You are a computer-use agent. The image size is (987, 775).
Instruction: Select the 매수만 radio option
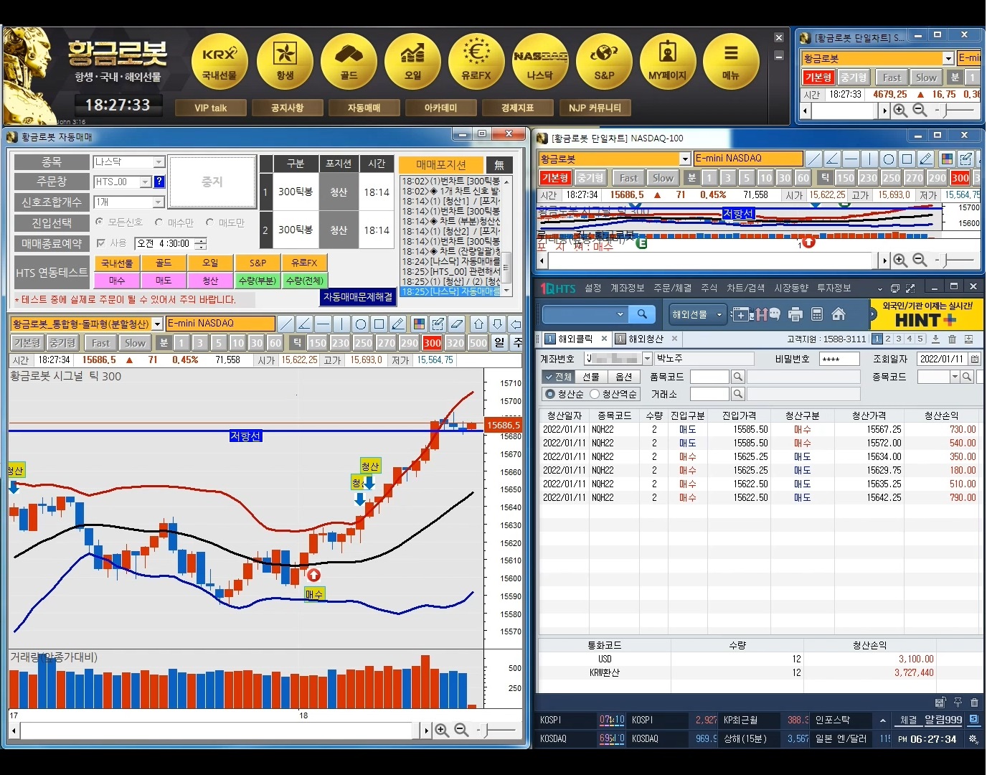coord(159,222)
